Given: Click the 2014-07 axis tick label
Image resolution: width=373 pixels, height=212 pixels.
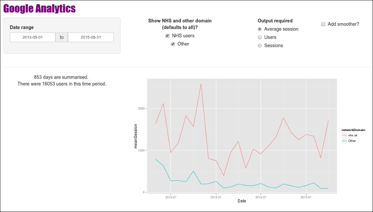Looking at the screenshot, I should [261, 197].
